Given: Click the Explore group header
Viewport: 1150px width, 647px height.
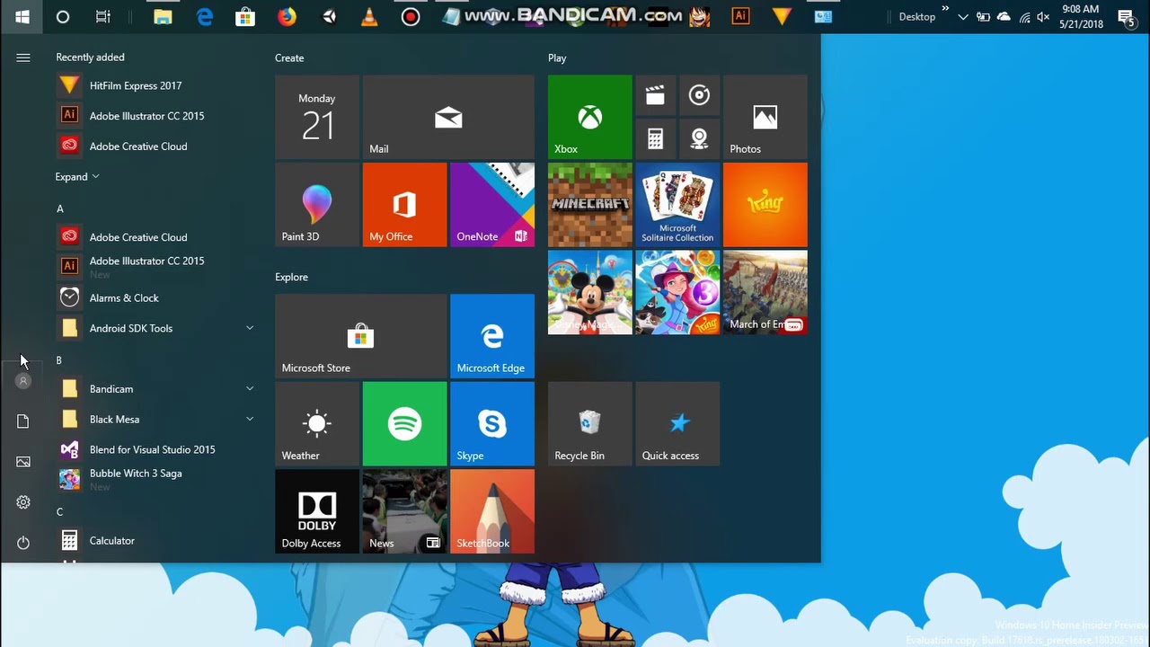Looking at the screenshot, I should [x=291, y=277].
